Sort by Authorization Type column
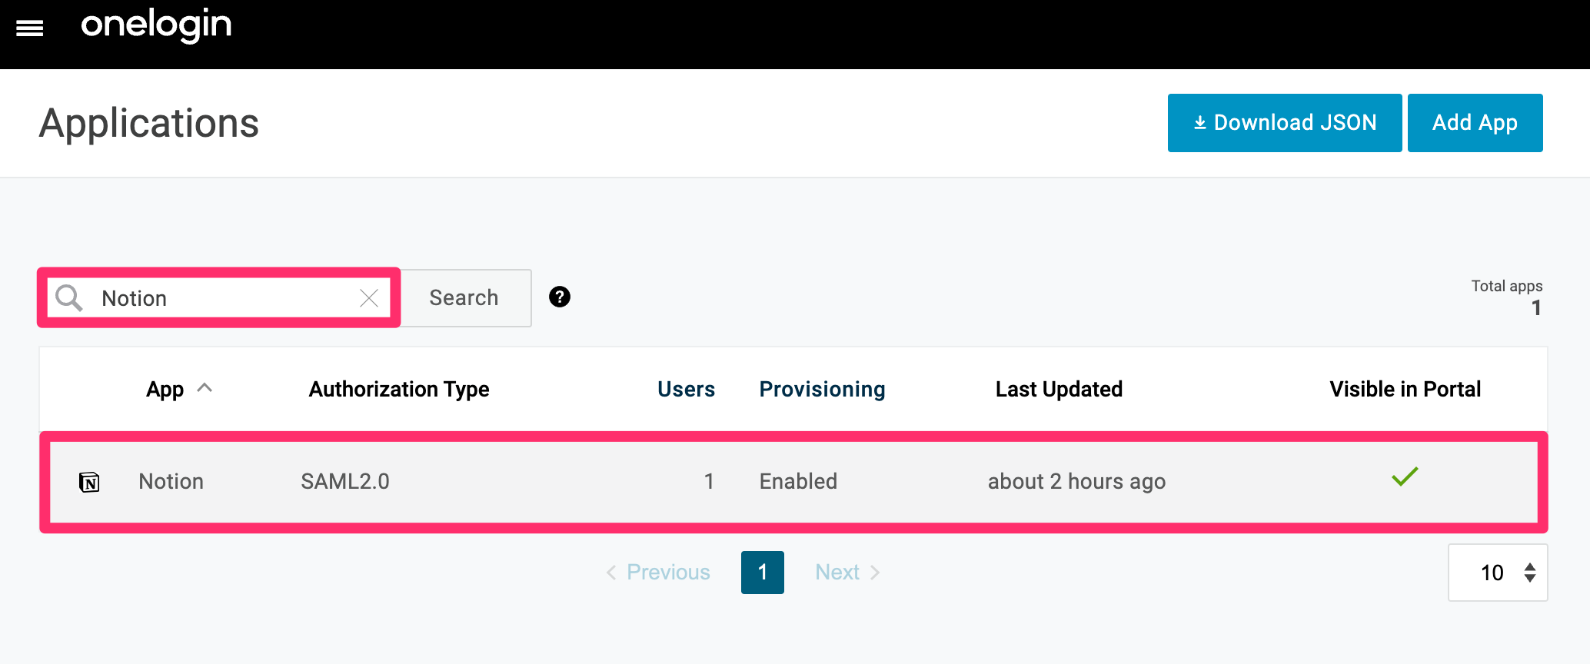The image size is (1590, 664). tap(399, 389)
